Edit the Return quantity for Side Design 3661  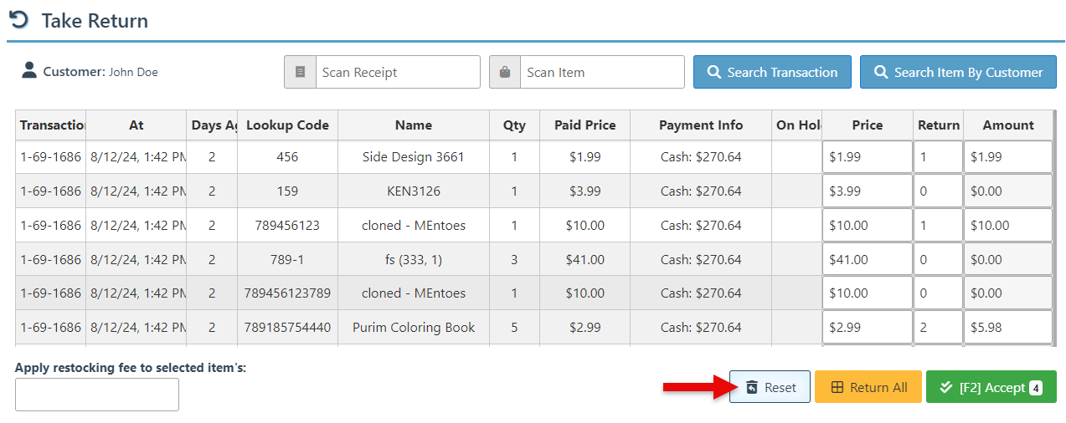938,157
